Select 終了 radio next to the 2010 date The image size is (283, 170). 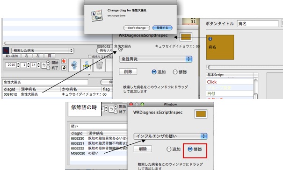[x=48, y=68]
